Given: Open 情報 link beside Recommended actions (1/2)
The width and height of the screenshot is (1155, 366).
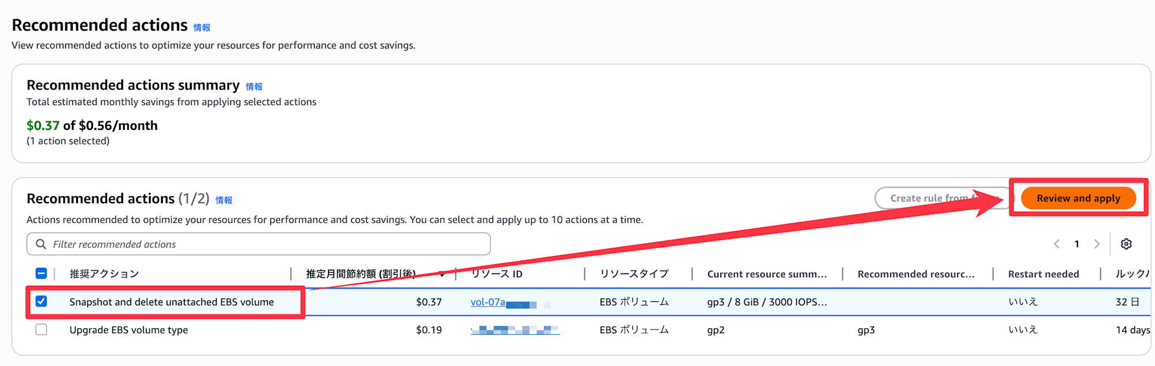Looking at the screenshot, I should coord(224,200).
